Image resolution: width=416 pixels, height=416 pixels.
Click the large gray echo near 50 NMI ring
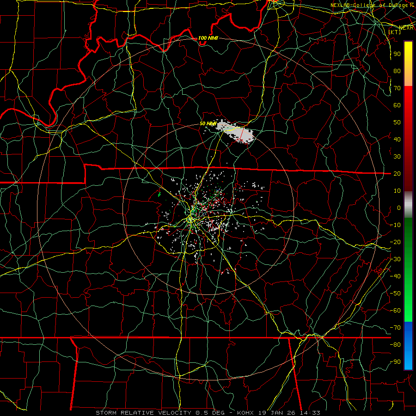click(235, 132)
